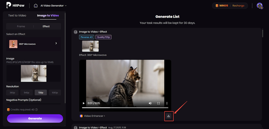The image size is (269, 129).
Task: Expand the 360° Microwave effect selector
Action: click(56, 44)
